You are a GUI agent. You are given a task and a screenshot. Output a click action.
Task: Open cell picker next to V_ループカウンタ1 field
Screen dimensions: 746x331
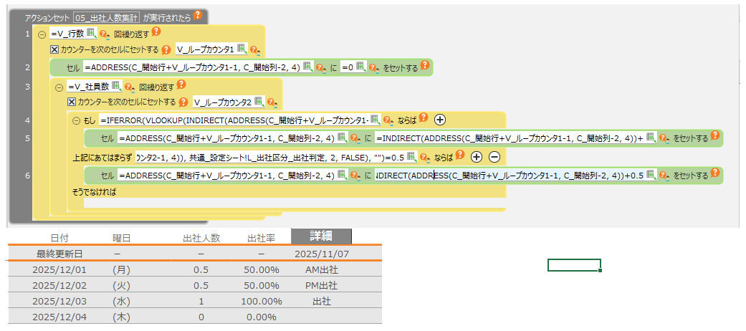click(x=242, y=49)
